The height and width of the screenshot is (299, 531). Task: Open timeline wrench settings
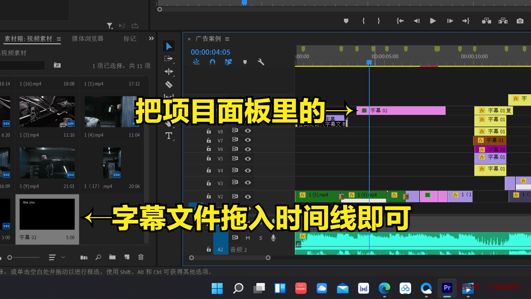[x=261, y=62]
